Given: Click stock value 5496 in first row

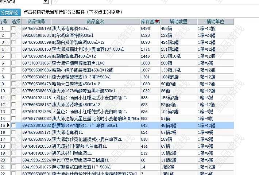Looking at the screenshot, I should tap(146, 28).
